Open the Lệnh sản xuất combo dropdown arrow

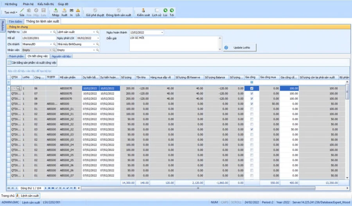tap(94, 32)
